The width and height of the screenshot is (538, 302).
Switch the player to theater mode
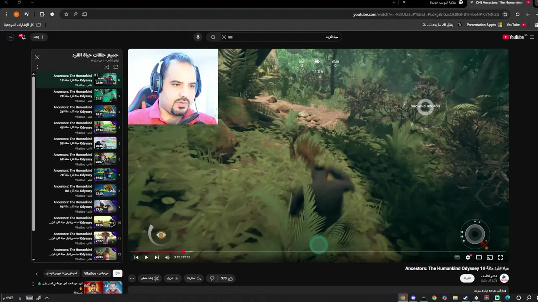click(x=479, y=258)
